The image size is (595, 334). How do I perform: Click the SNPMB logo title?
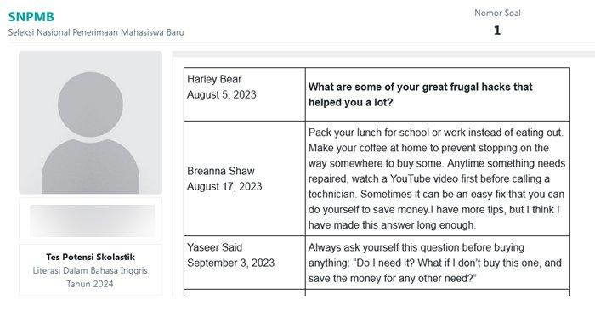31,17
